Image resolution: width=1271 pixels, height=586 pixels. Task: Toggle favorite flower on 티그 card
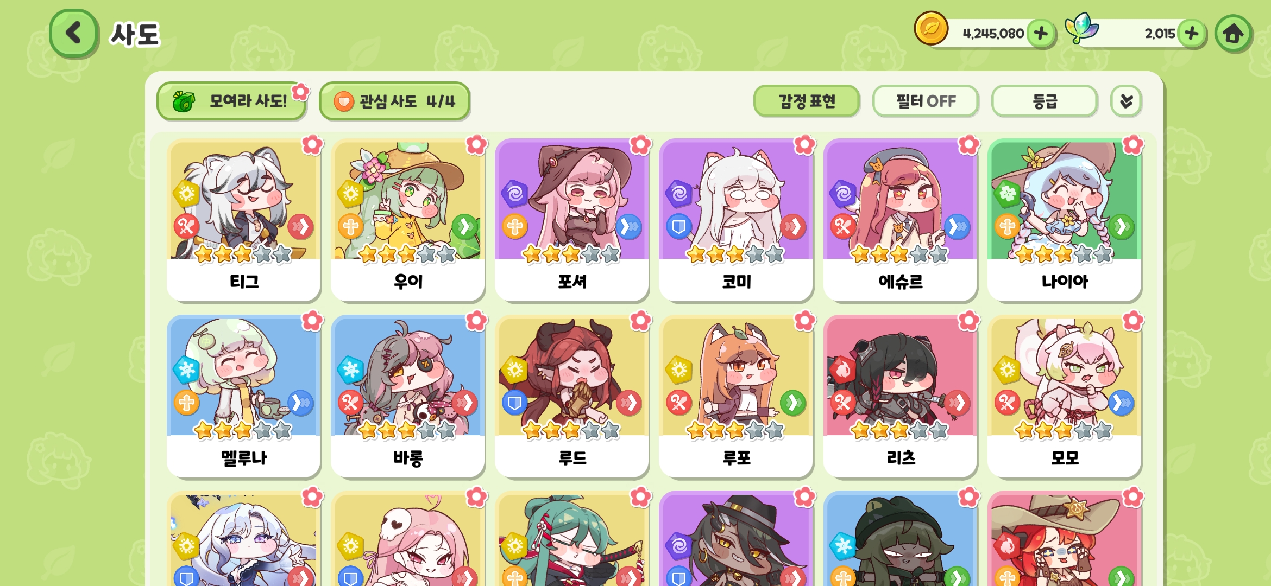312,145
